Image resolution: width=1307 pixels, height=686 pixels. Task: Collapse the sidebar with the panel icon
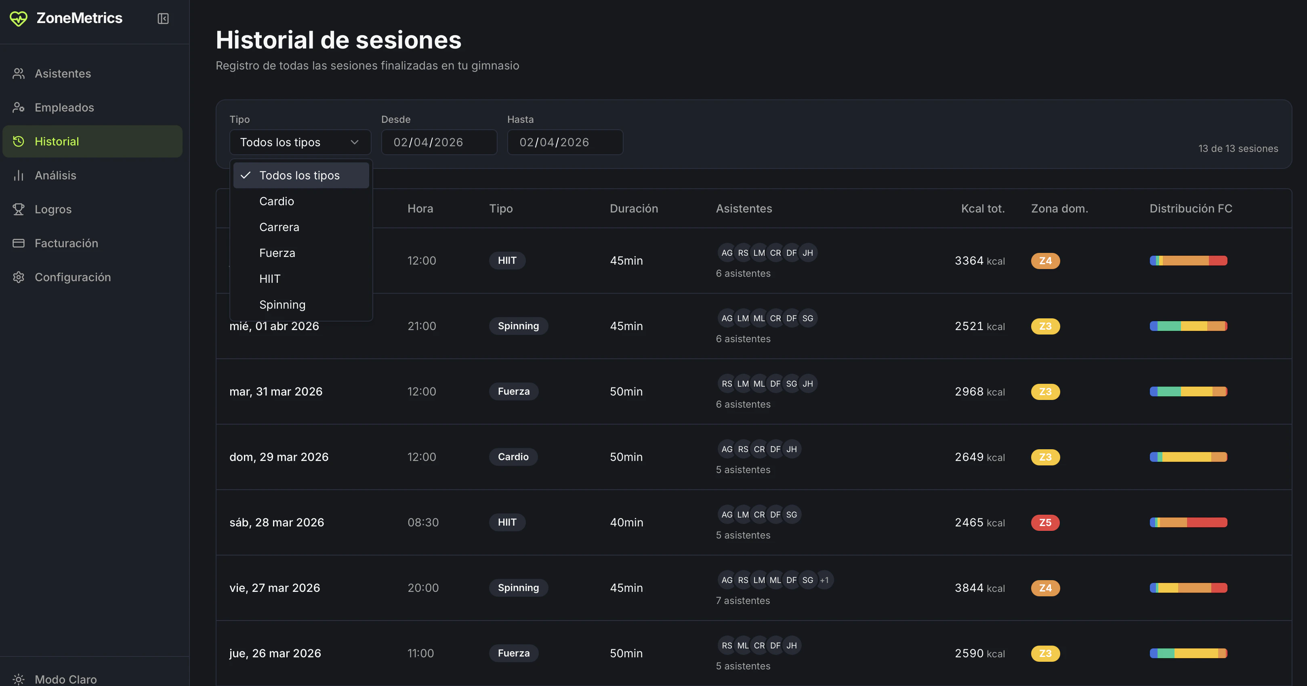tap(163, 19)
